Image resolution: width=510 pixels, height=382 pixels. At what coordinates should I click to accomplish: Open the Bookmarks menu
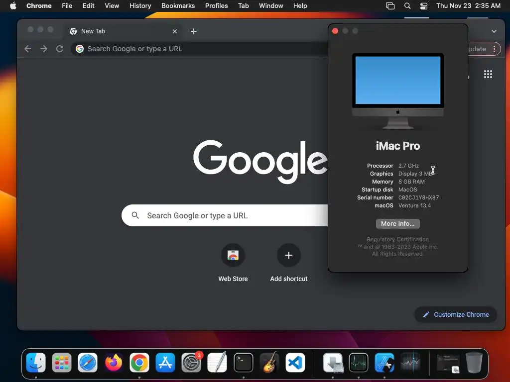[x=178, y=5]
